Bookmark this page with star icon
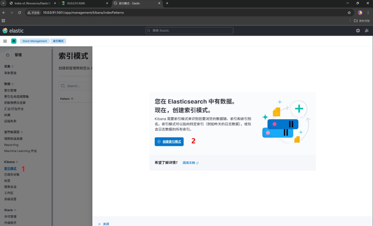The height and width of the screenshot is (226, 373). 349,12
